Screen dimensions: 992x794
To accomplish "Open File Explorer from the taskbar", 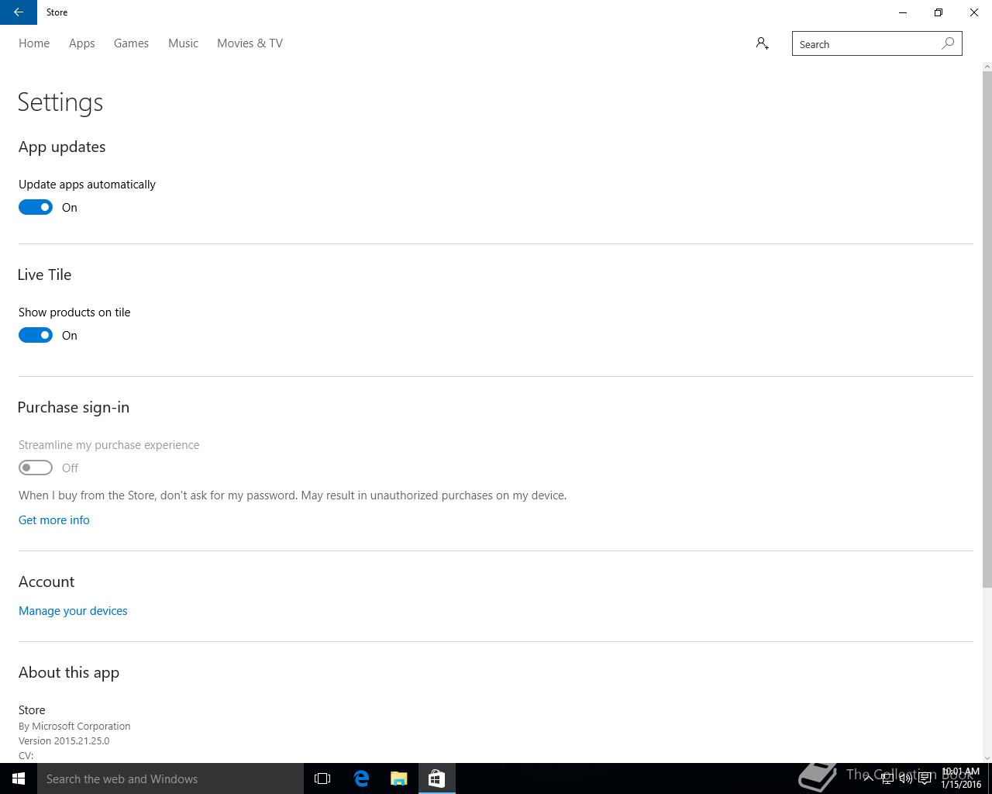I will tap(399, 778).
